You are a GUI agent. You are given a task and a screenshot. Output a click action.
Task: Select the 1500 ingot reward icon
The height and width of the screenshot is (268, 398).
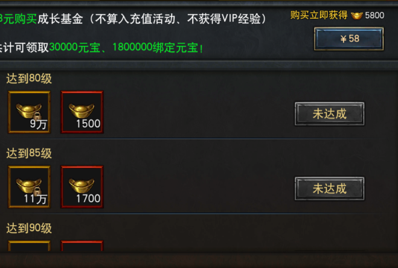82,112
